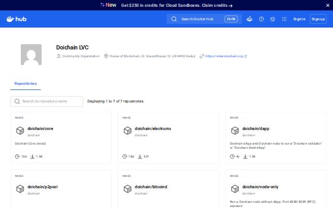The width and height of the screenshot is (333, 208).
Task: Close the Cloud Sandboxes credits banner
Action: (x=328, y=5)
